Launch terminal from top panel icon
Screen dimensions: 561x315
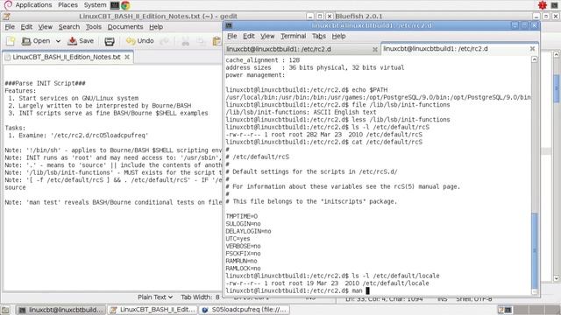[115, 5]
